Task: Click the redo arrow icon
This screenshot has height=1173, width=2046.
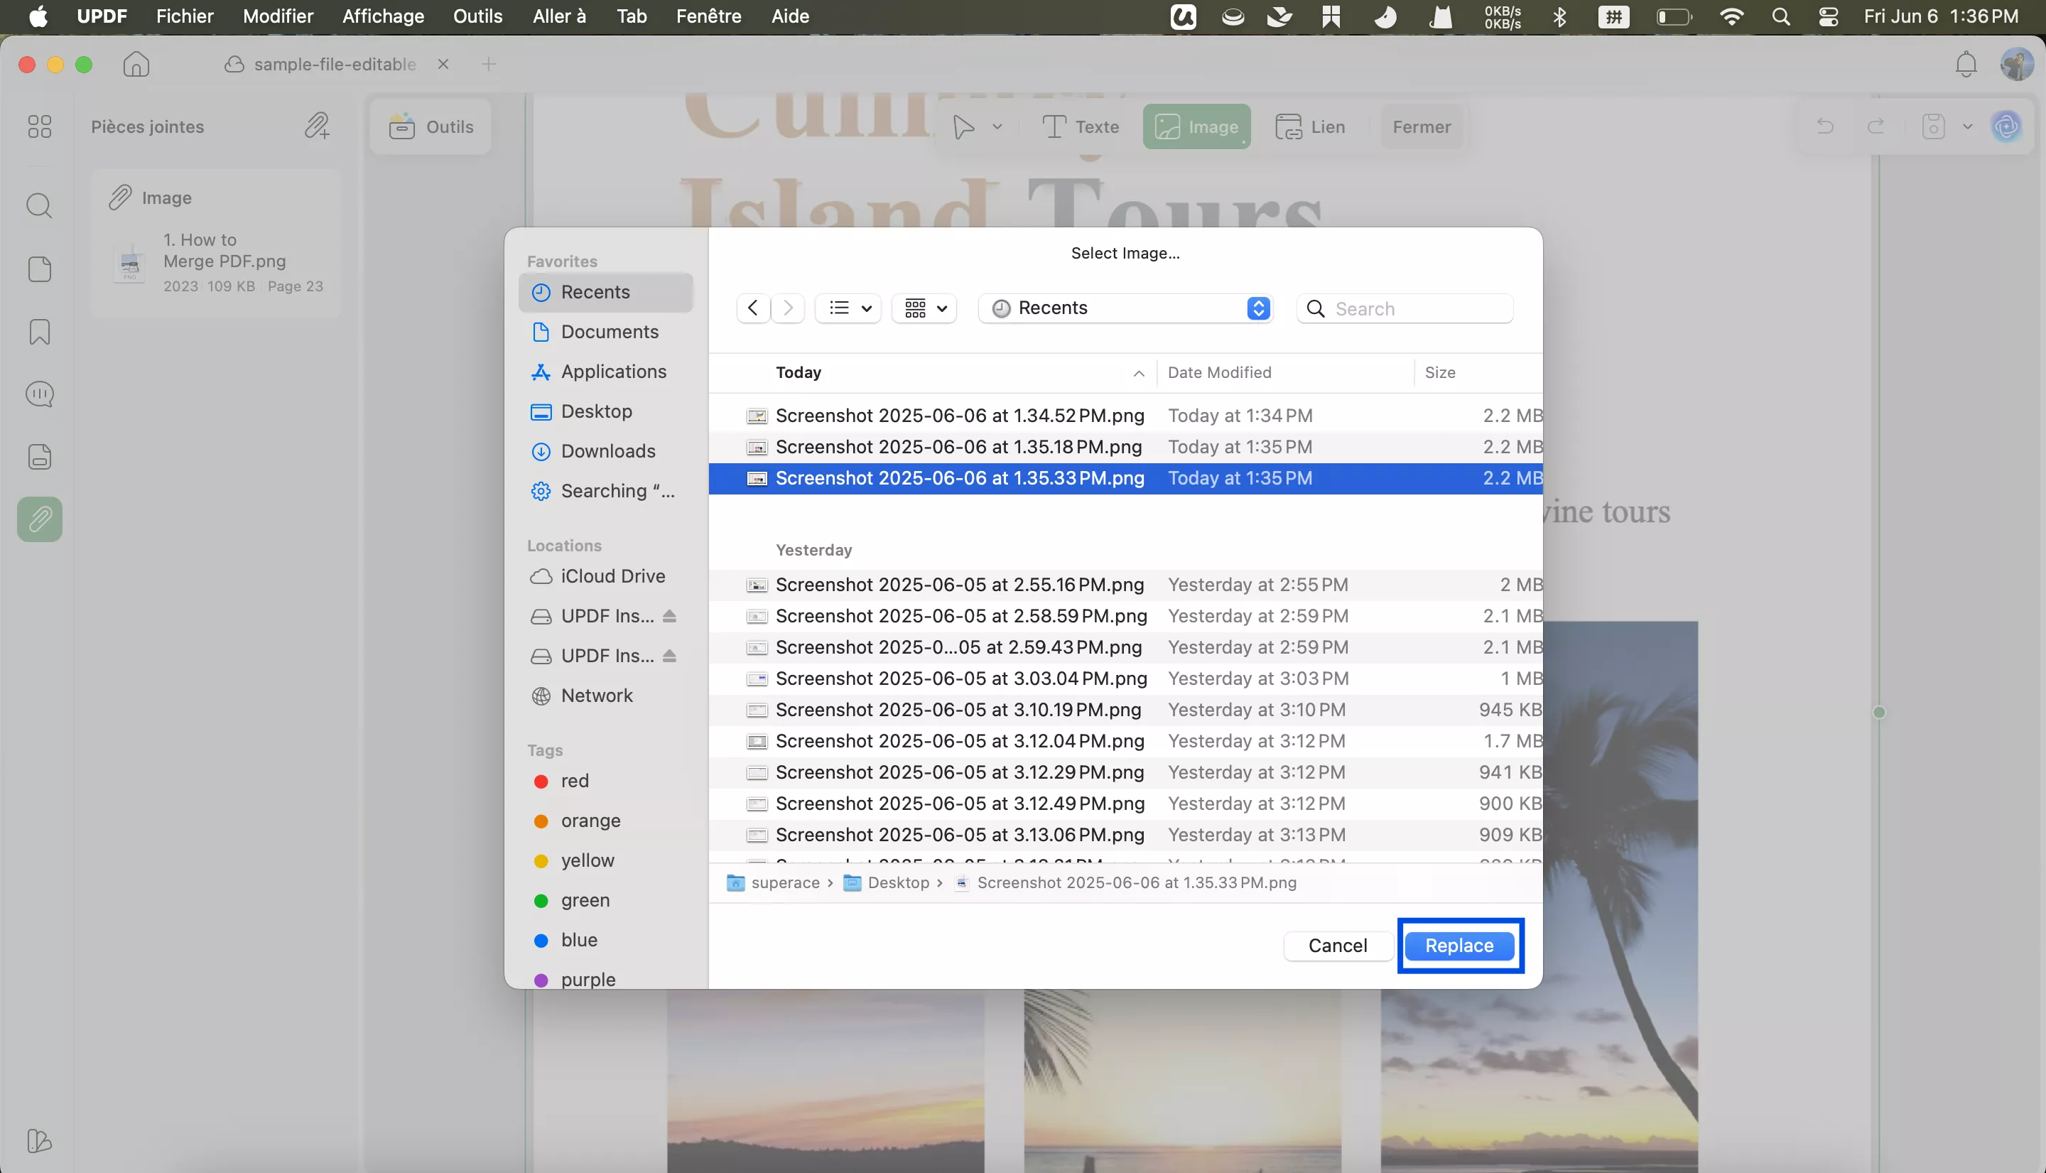Action: [1876, 126]
